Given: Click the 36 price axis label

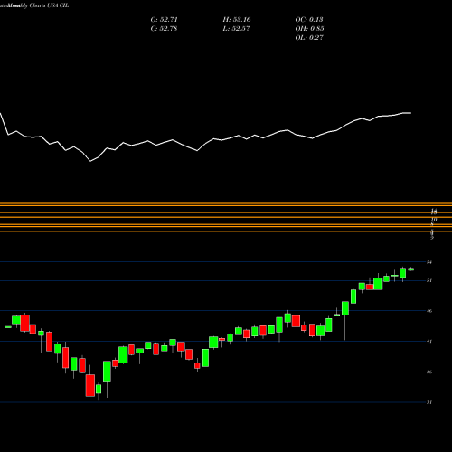Looking at the screenshot, I should (429, 372).
